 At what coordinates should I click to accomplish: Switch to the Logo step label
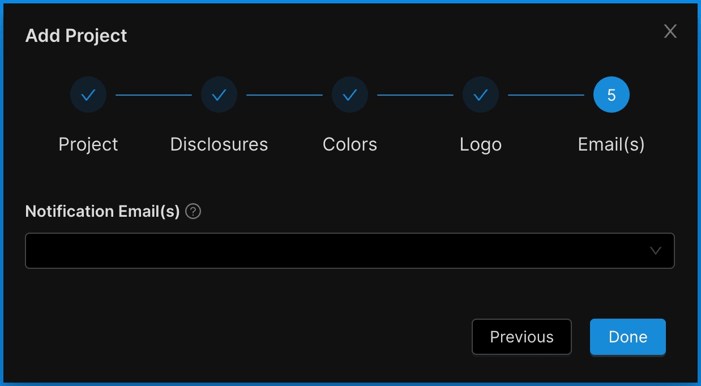click(481, 144)
